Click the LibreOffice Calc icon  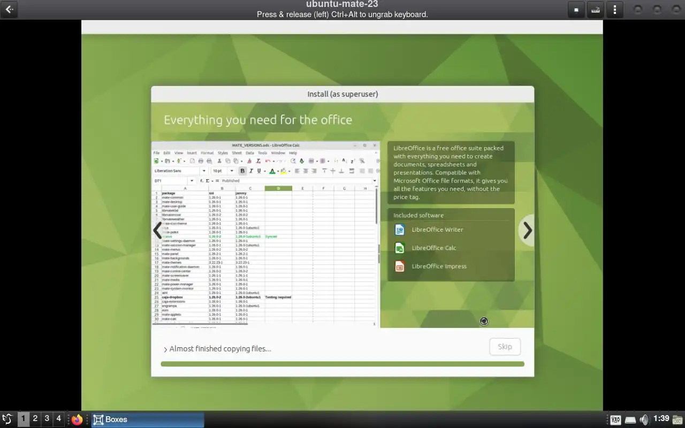tap(399, 248)
